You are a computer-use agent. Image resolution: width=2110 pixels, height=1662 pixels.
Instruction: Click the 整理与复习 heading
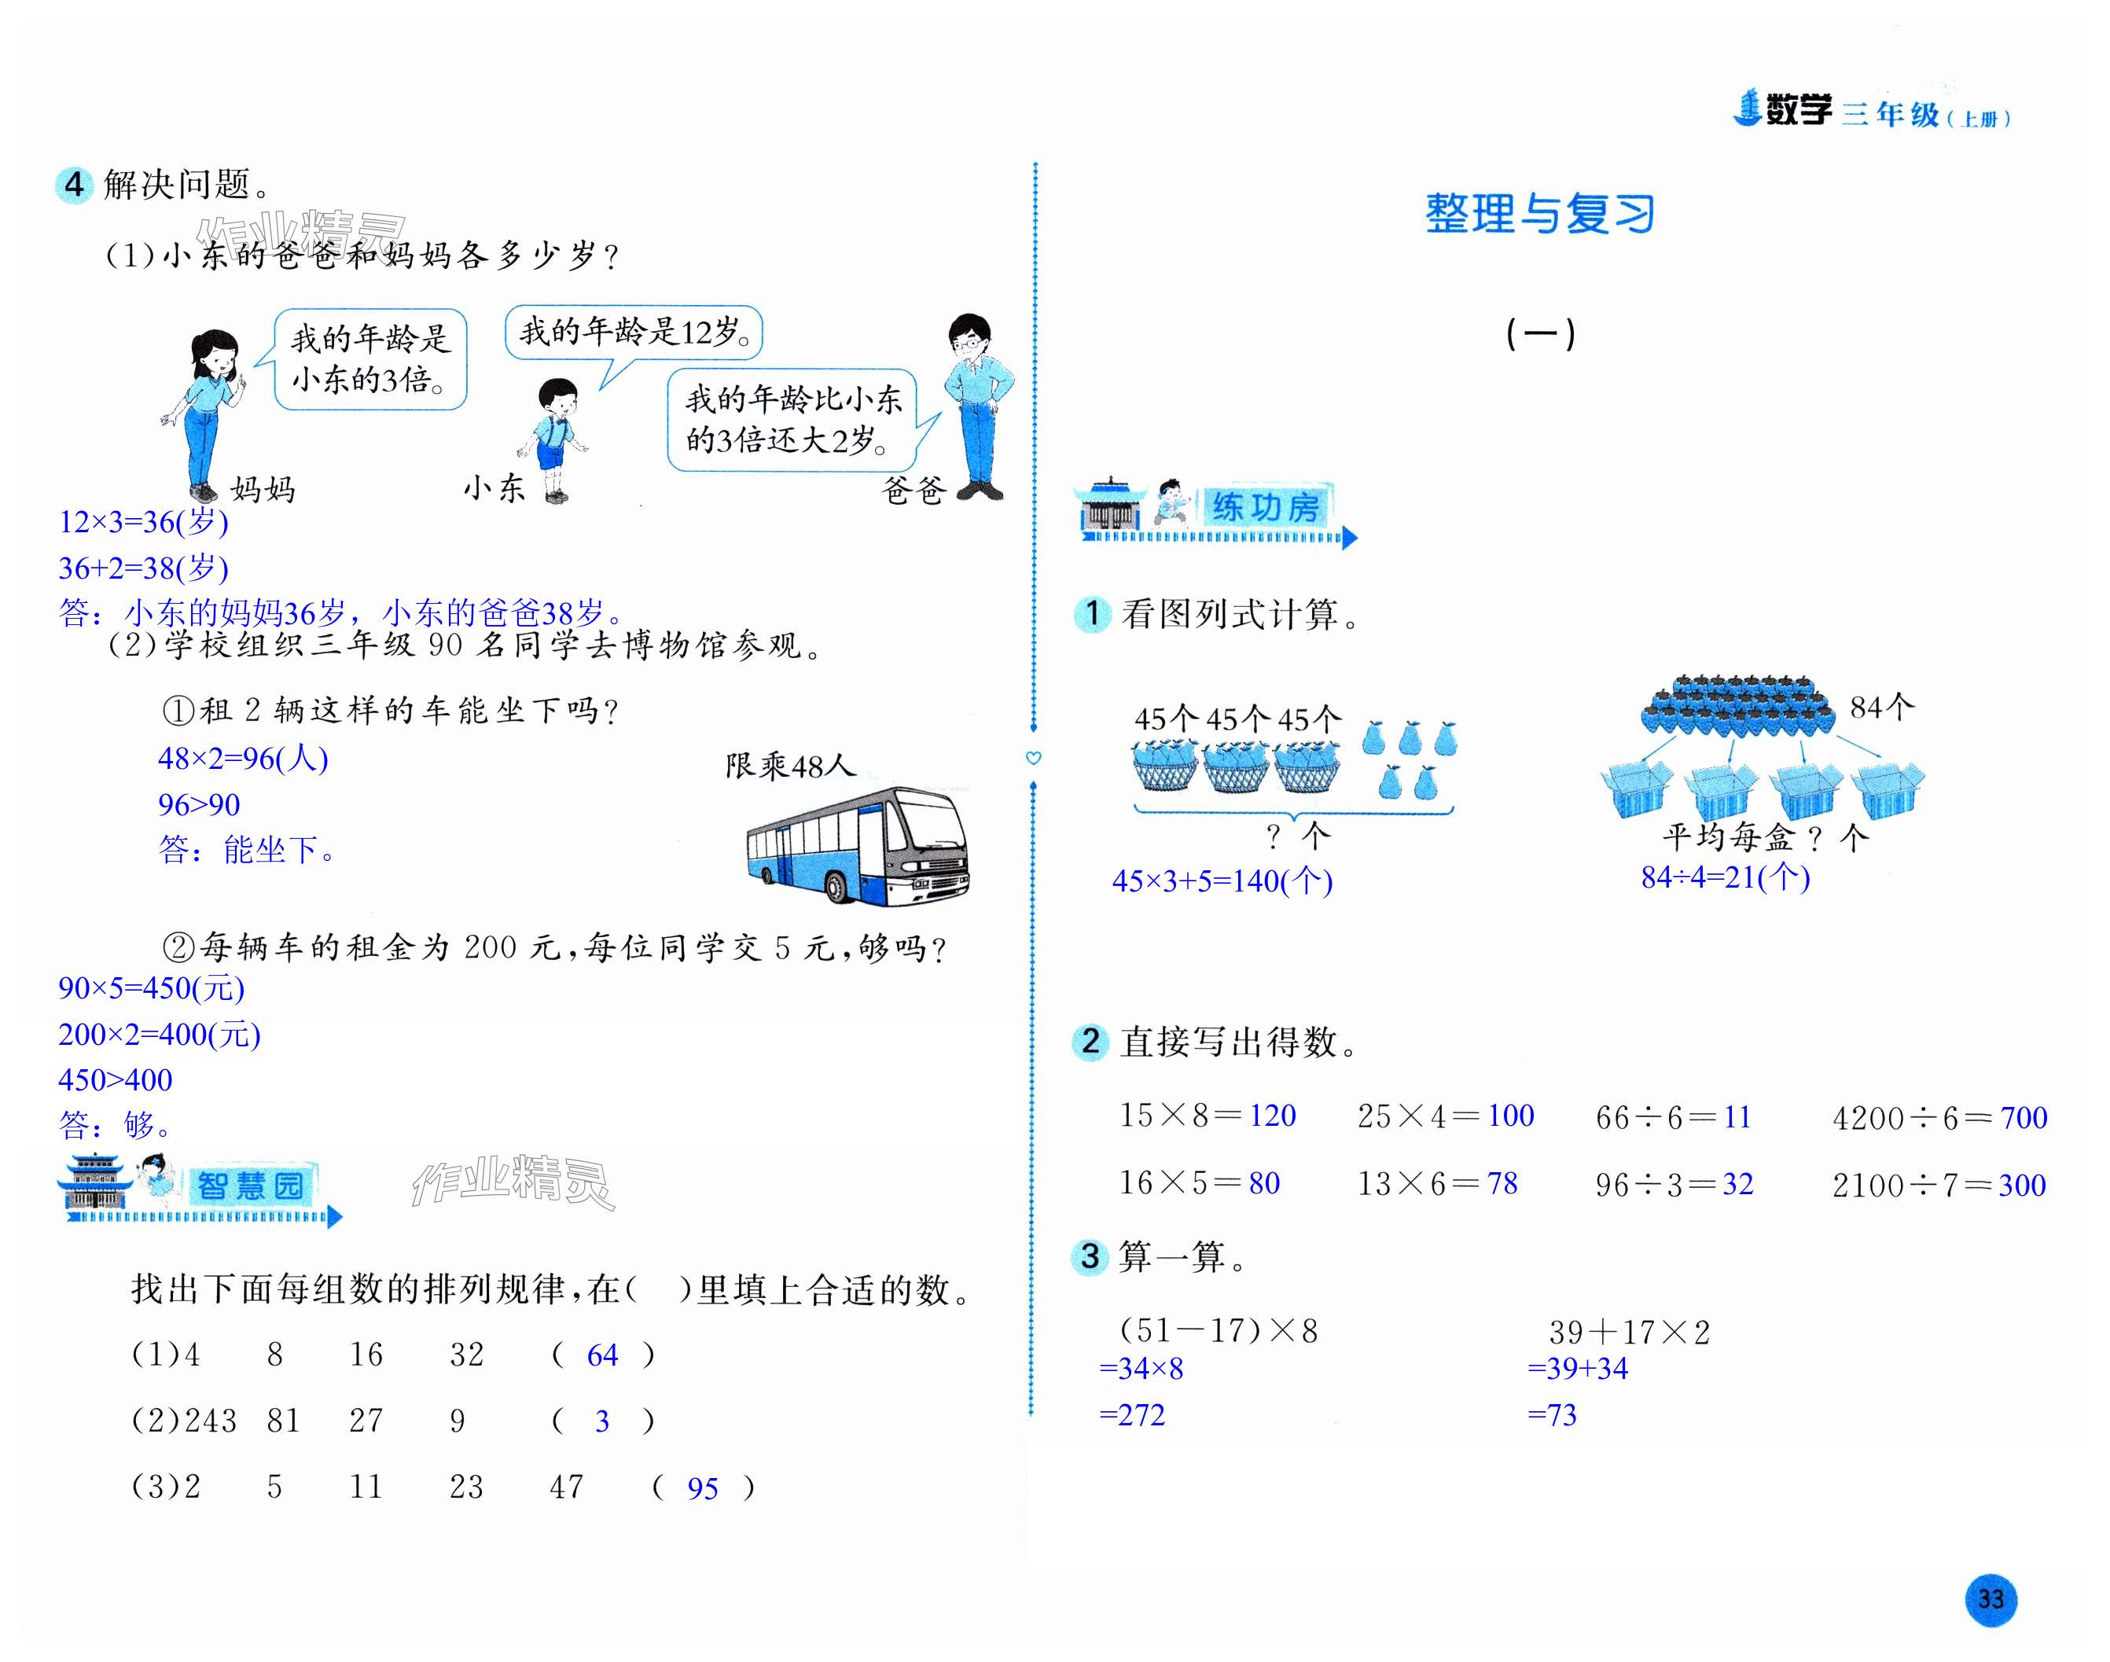[x=1539, y=213]
